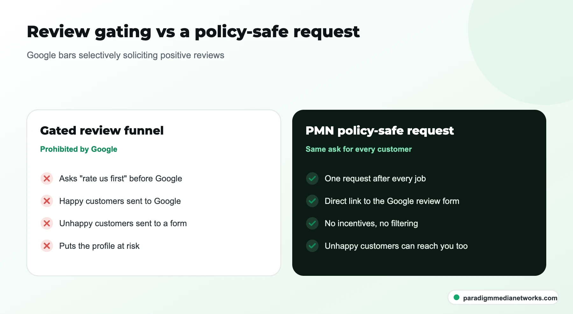Click the check icon beside "No incentives, no filtering"
Image resolution: width=573 pixels, height=314 pixels.
coord(312,223)
